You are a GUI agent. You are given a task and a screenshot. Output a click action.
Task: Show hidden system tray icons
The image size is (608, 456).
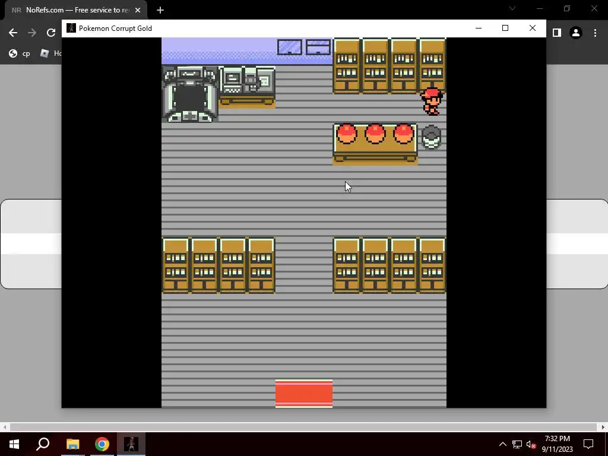pos(502,444)
